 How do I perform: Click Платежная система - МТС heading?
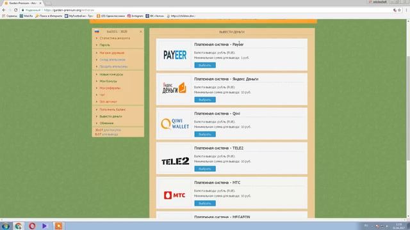click(217, 183)
